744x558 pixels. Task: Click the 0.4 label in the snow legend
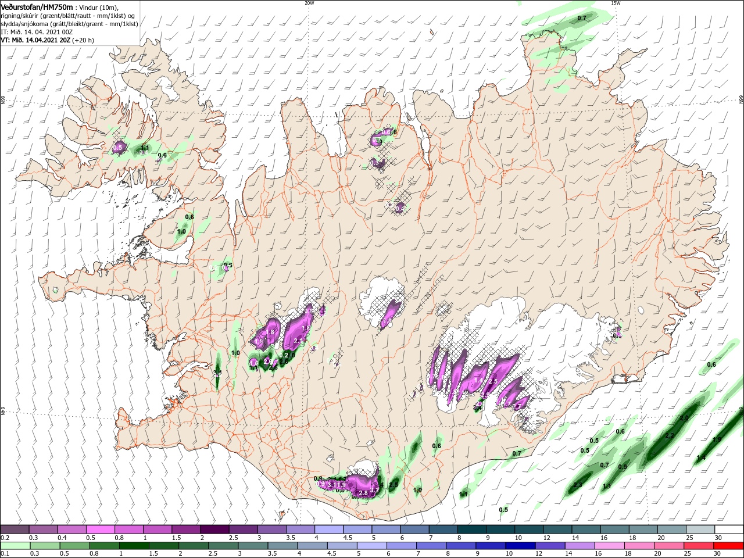click(62, 538)
